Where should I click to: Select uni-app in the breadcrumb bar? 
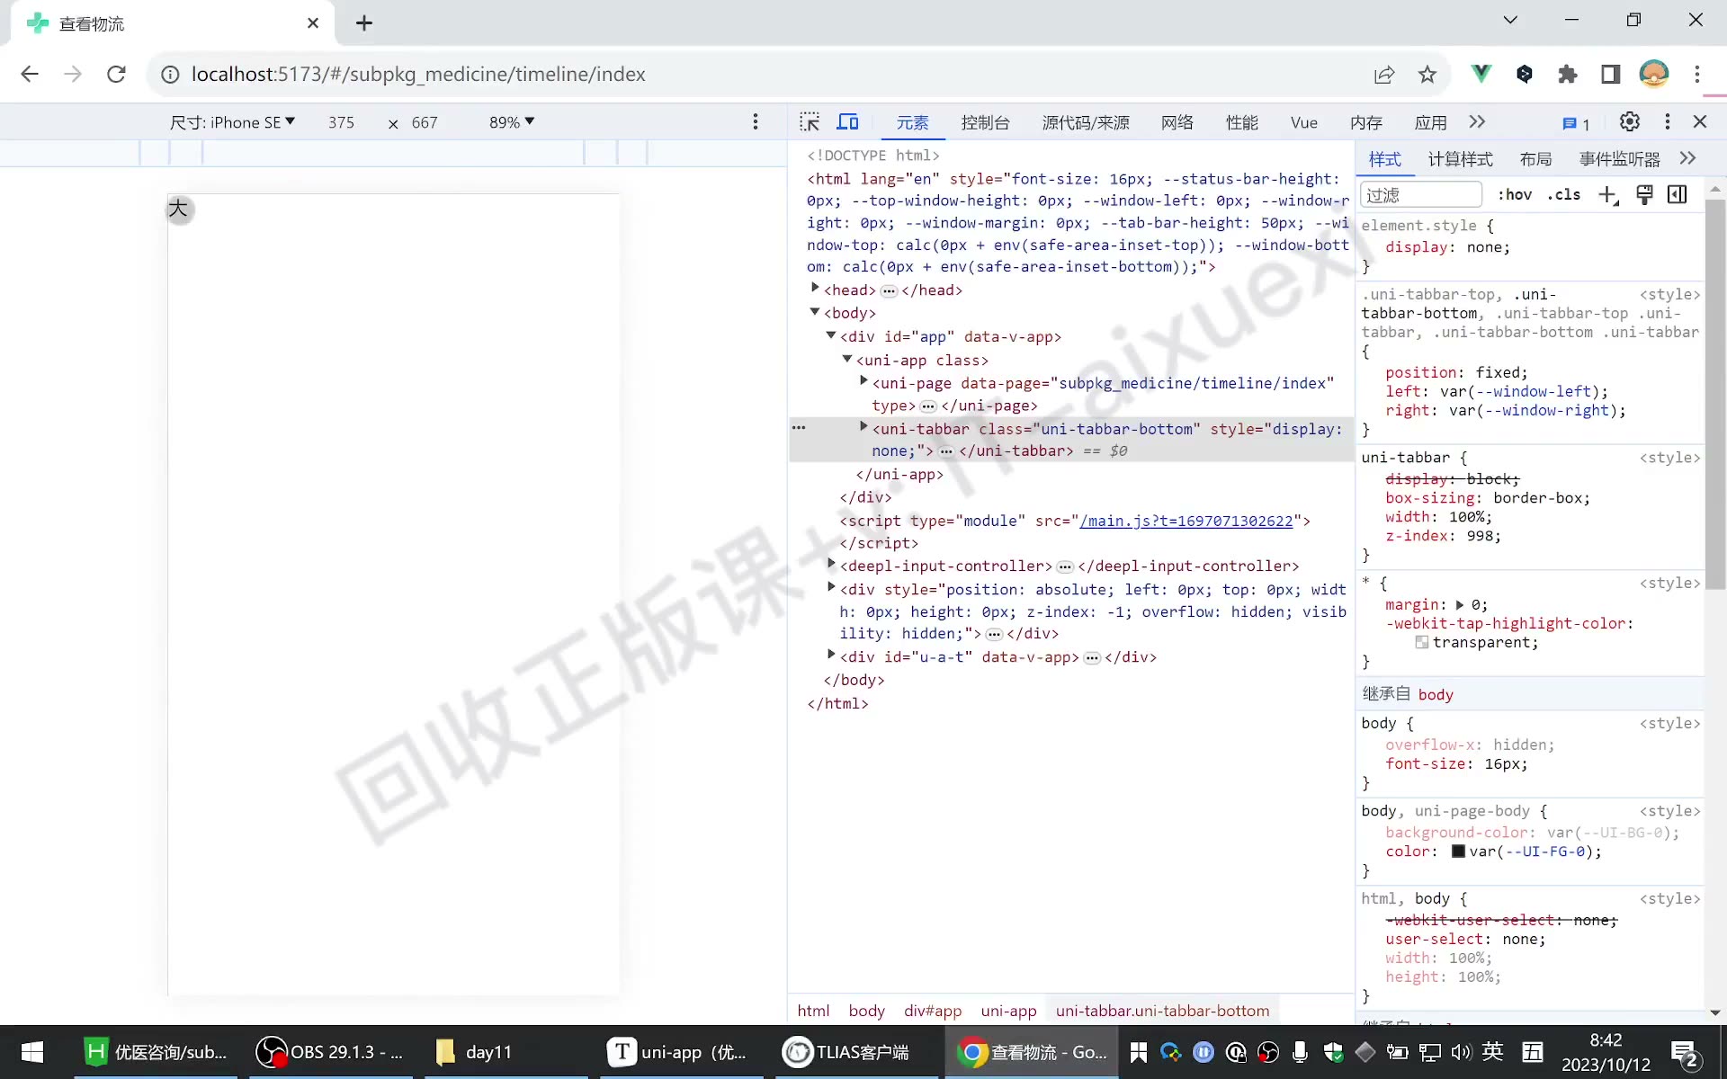1008,1011
